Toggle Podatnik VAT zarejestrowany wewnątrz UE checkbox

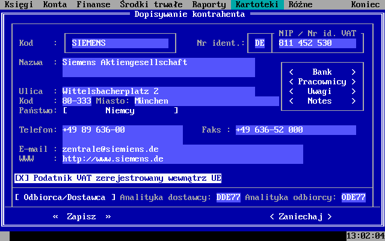coord(118,178)
